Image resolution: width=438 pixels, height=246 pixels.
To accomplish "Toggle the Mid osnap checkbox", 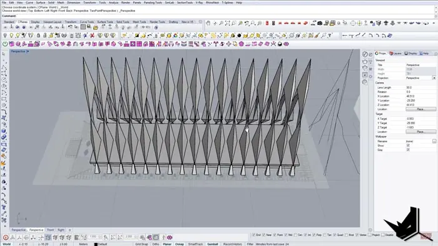I will point(286,235).
